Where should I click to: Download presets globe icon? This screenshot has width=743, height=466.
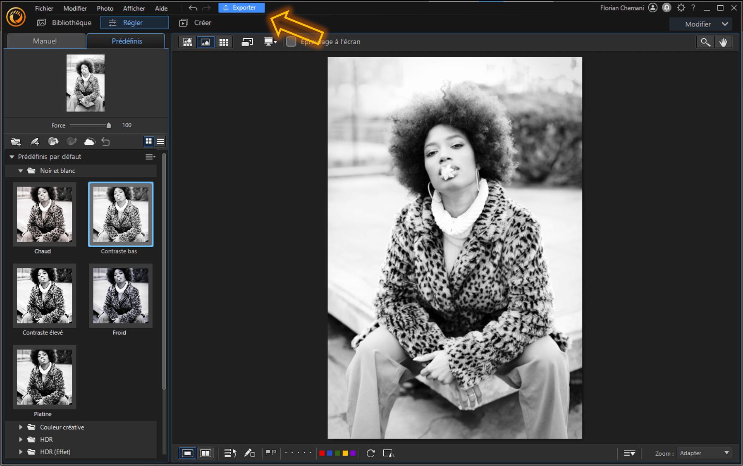[x=53, y=142]
